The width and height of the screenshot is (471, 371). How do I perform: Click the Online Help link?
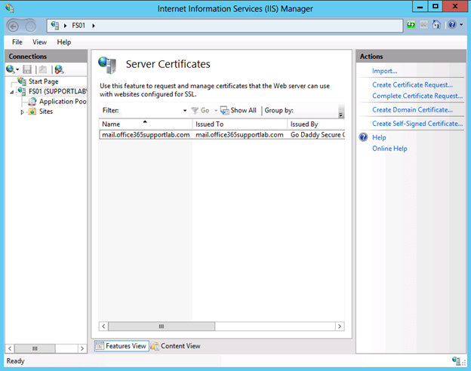(x=389, y=149)
